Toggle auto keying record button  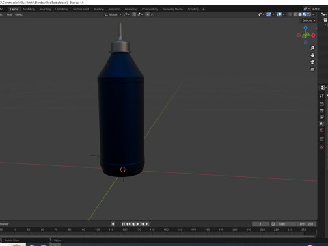coord(113,224)
